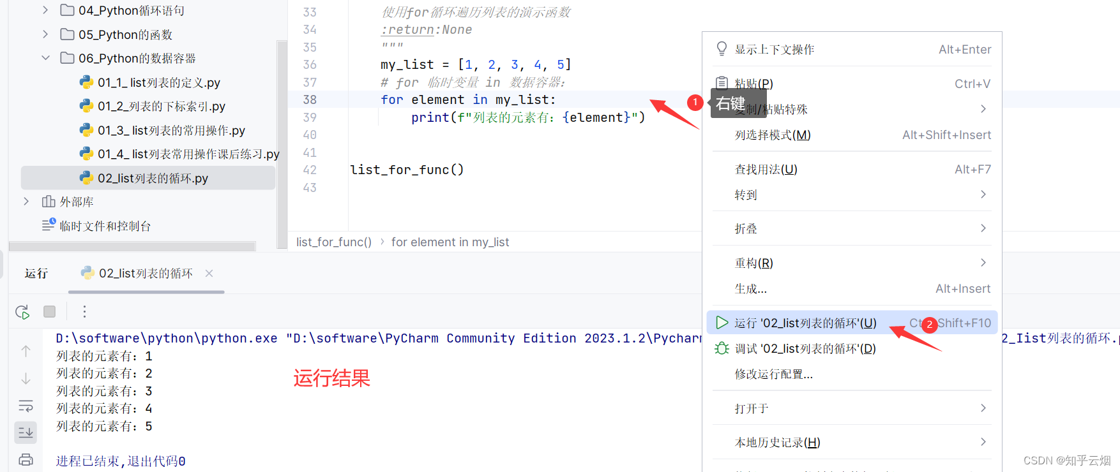Choose 显示上下文操作 menu item
Viewport: 1120px width, 472px height.
point(852,49)
